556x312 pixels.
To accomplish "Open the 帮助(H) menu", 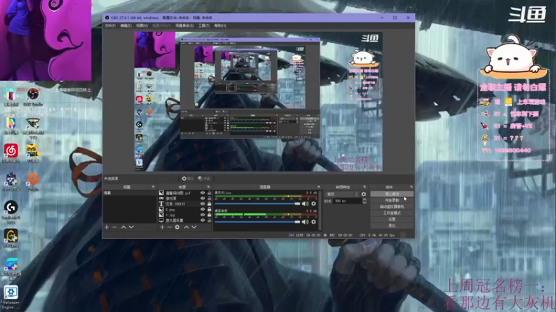I will tap(220, 26).
